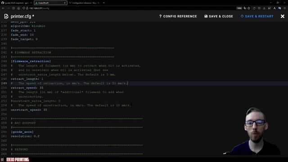Reload the page with the refresh icon

[254, 8]
